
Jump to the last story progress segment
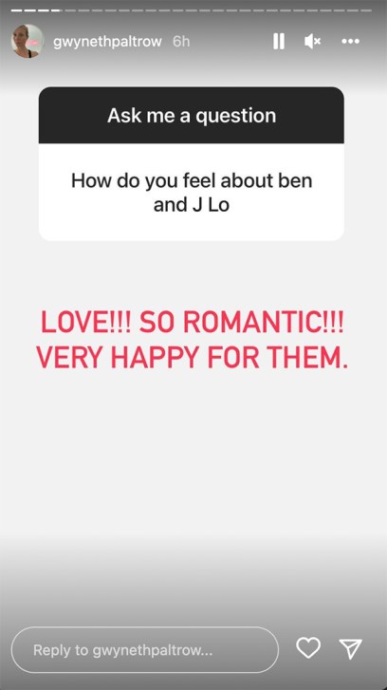coord(366,10)
